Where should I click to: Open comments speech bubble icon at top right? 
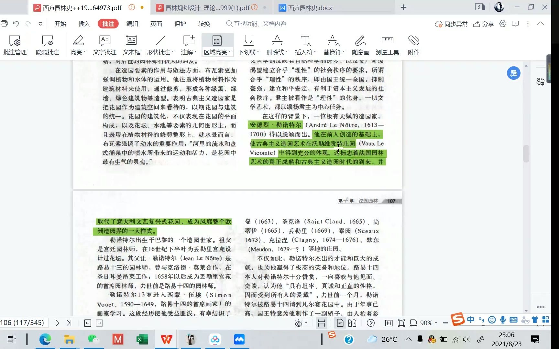[x=515, y=24]
